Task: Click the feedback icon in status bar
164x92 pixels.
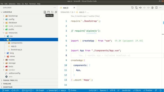Action: [156, 90]
